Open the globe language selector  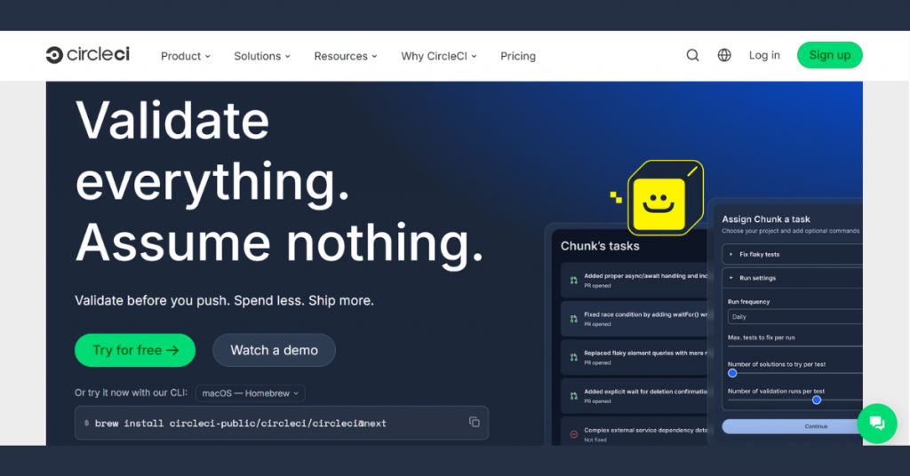pyautogui.click(x=724, y=55)
